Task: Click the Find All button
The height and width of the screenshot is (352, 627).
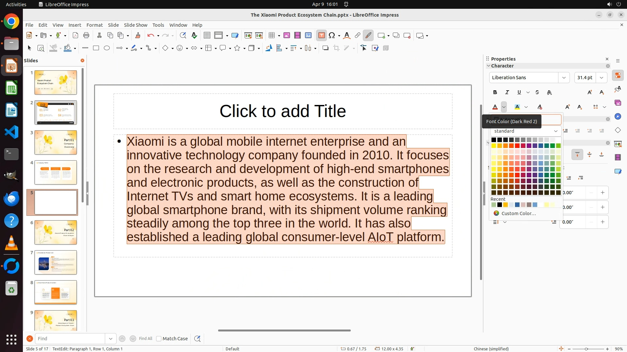Action: tap(145, 339)
